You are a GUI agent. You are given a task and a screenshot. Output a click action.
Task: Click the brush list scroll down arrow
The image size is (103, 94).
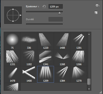pos(89,89)
